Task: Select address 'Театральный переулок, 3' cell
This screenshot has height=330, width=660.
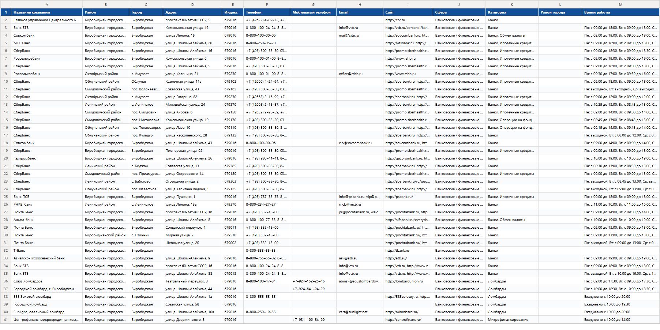Action: pyautogui.click(x=192, y=281)
